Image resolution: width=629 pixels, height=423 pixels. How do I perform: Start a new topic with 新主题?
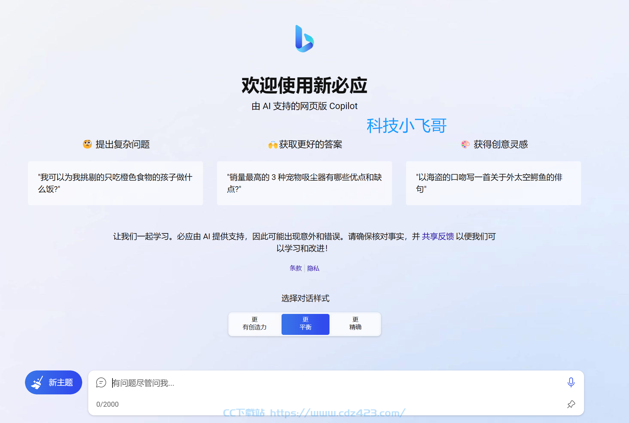coord(54,382)
